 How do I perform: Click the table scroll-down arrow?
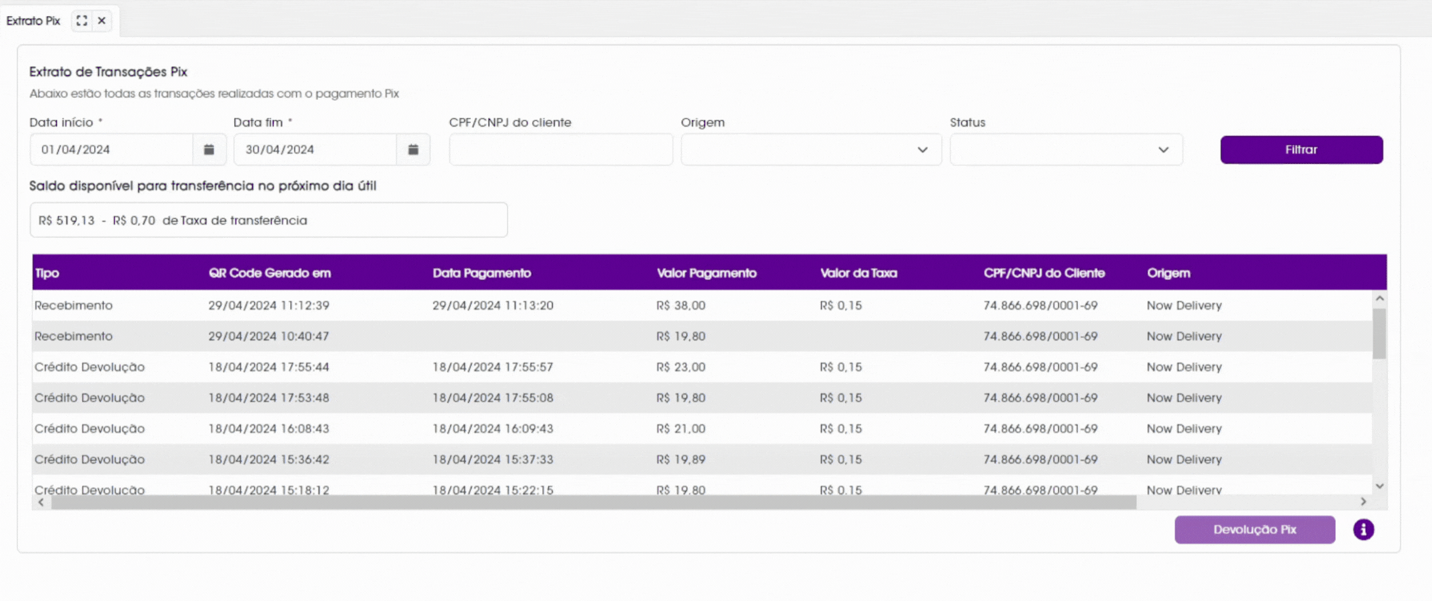point(1380,486)
